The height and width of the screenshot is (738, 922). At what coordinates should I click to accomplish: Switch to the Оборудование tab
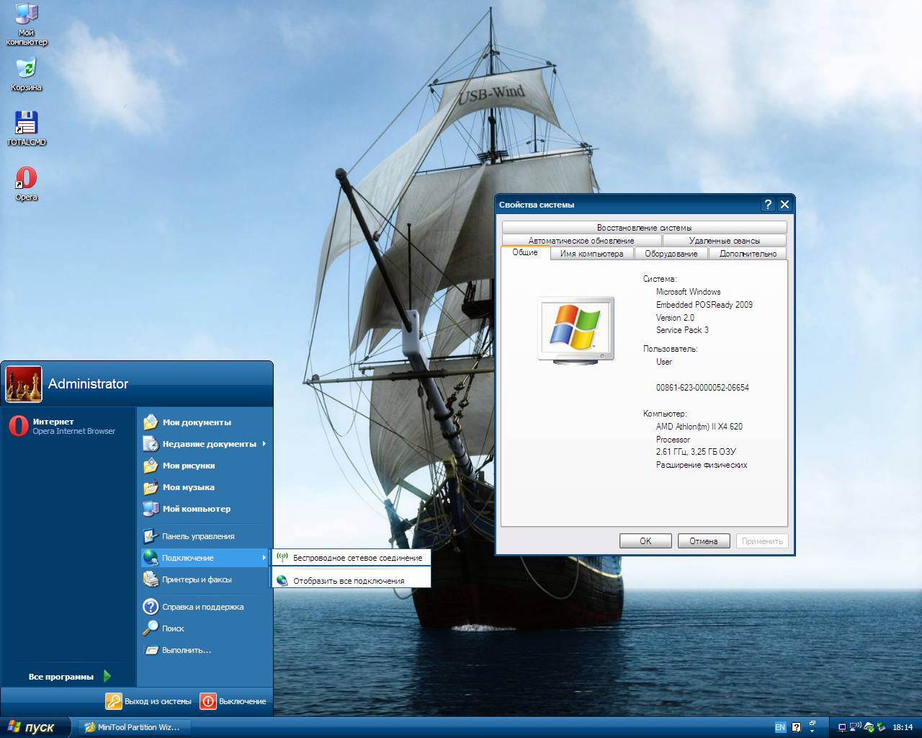[671, 254]
